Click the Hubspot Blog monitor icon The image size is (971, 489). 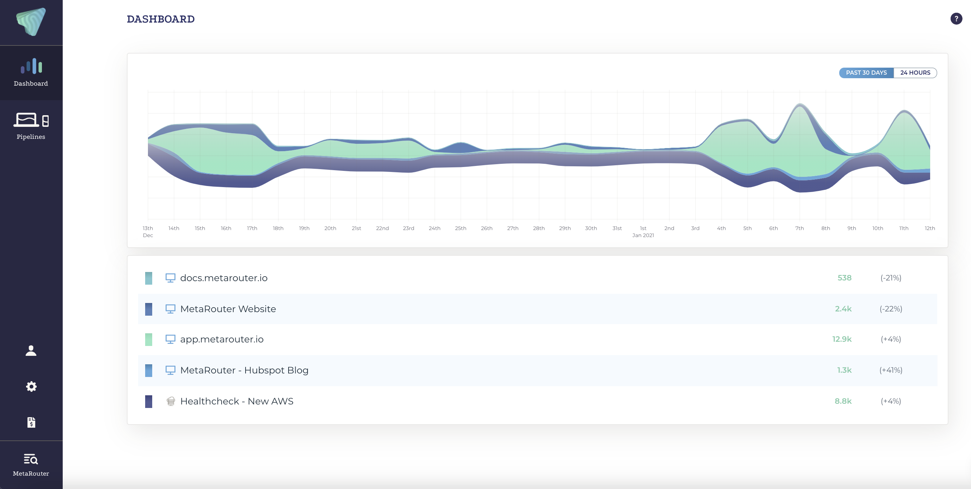pyautogui.click(x=171, y=370)
